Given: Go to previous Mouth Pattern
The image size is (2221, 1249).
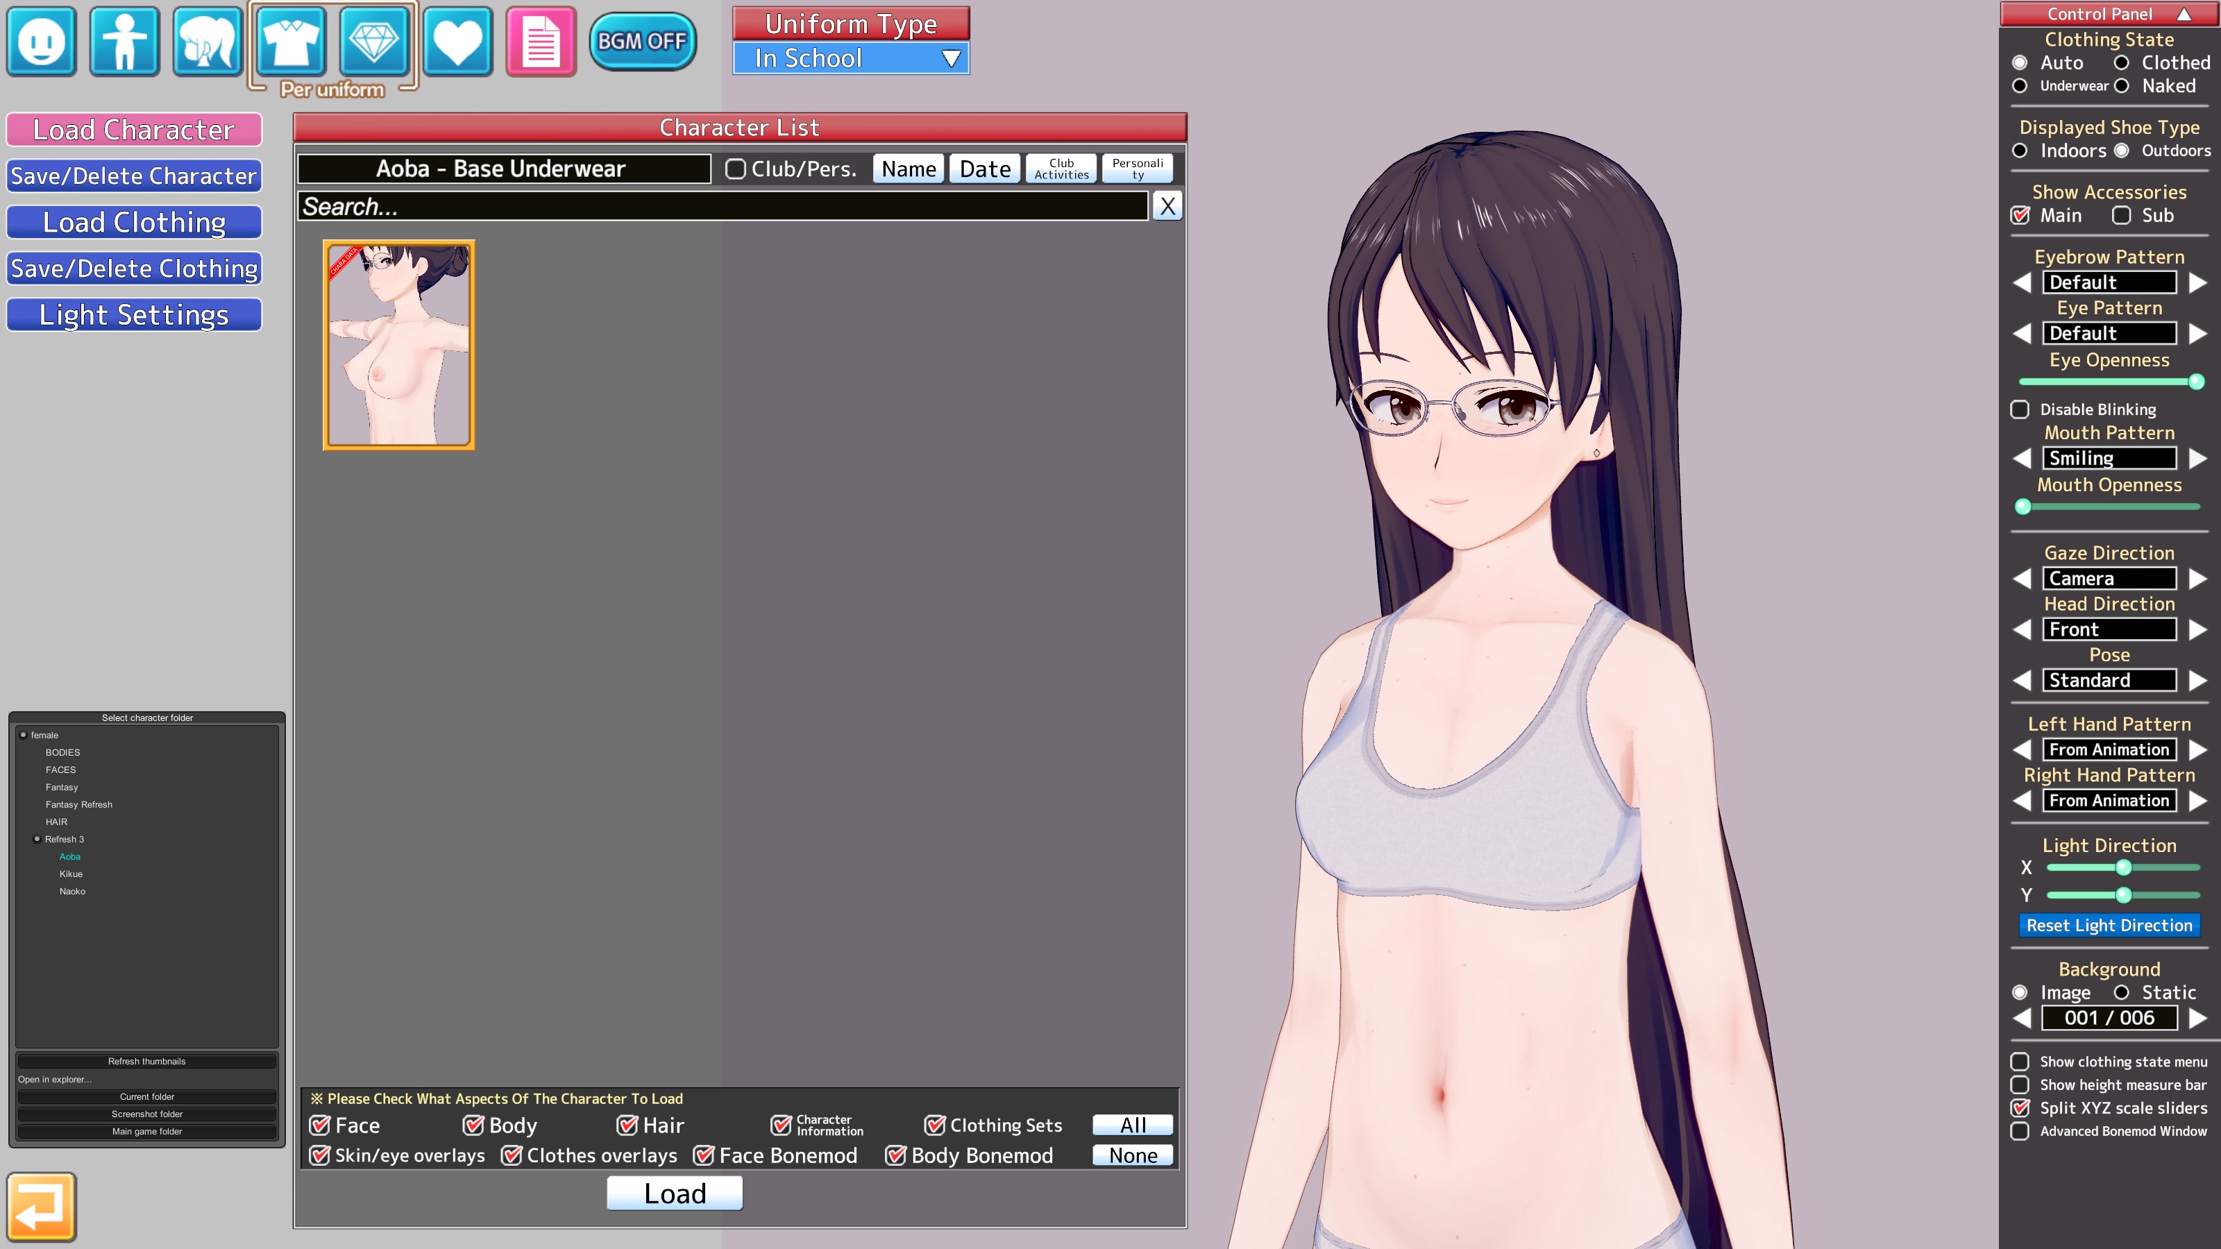Looking at the screenshot, I should coord(2022,459).
